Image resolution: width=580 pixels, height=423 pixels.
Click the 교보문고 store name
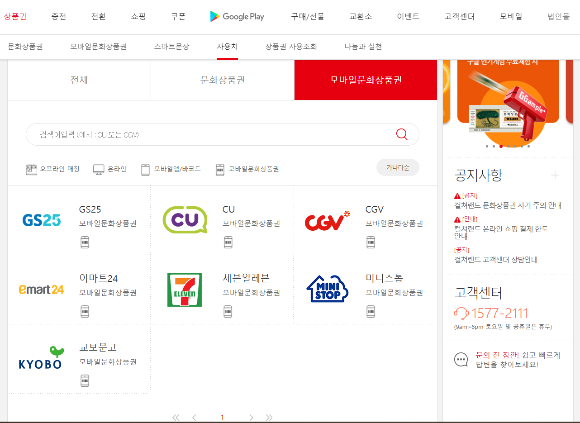(98, 347)
